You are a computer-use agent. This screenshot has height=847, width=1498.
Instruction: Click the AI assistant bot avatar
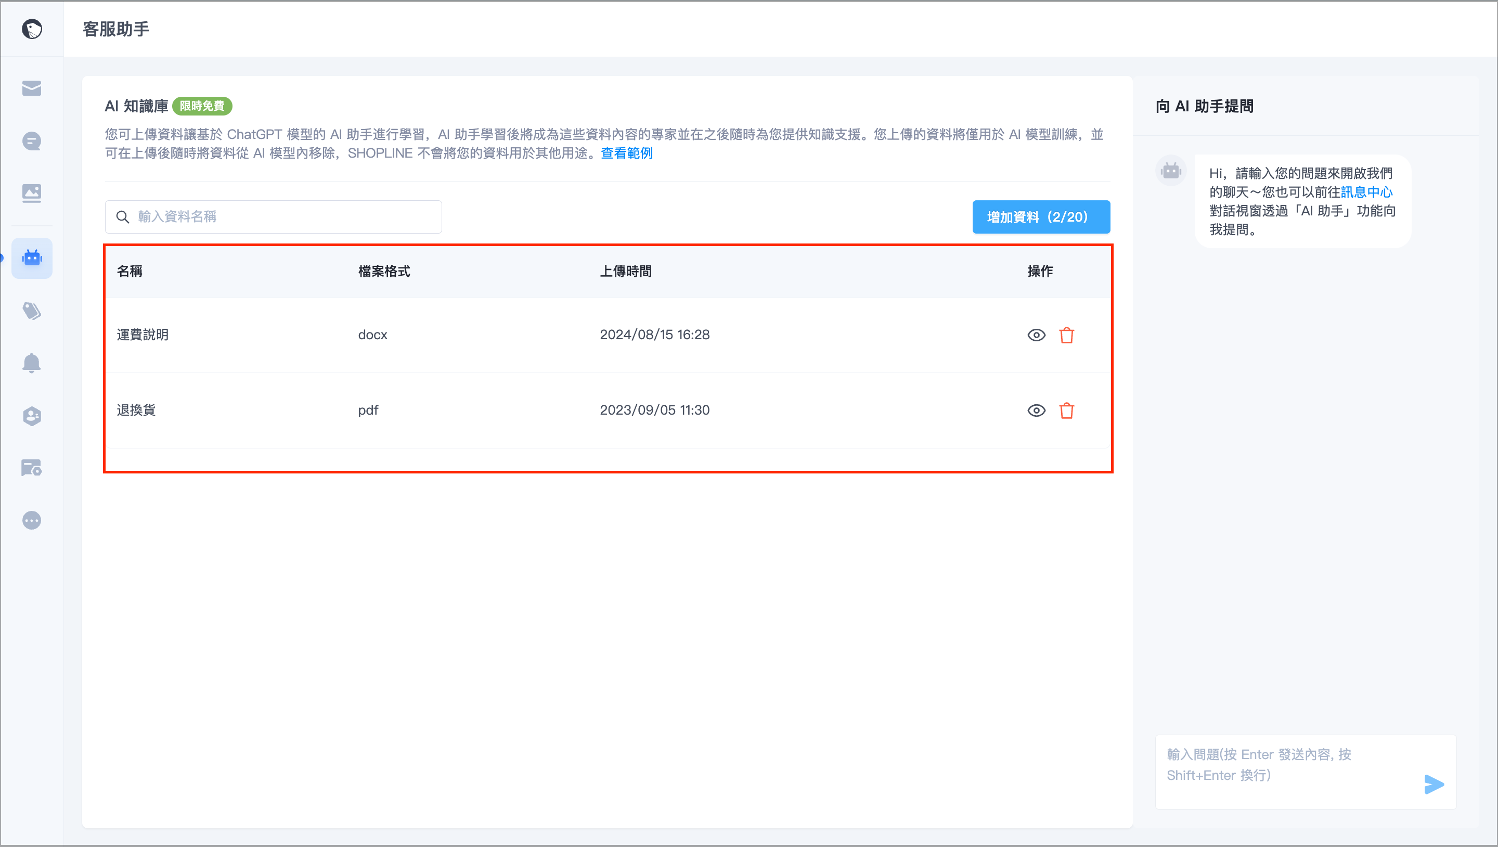pos(1171,171)
